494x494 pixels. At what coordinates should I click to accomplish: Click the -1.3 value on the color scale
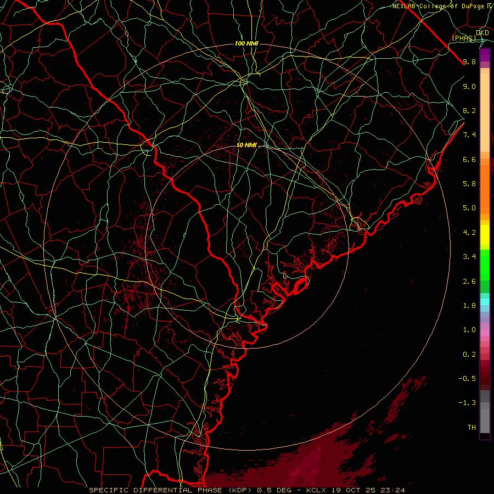[467, 403]
